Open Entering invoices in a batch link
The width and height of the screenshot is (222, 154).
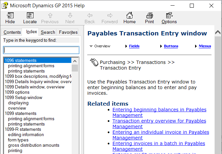tap(159, 146)
